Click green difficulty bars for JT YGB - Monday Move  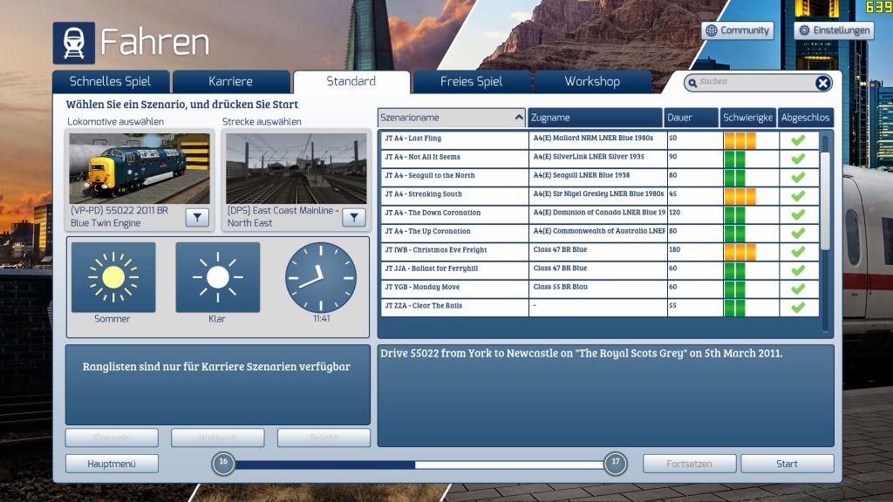pyautogui.click(x=734, y=289)
